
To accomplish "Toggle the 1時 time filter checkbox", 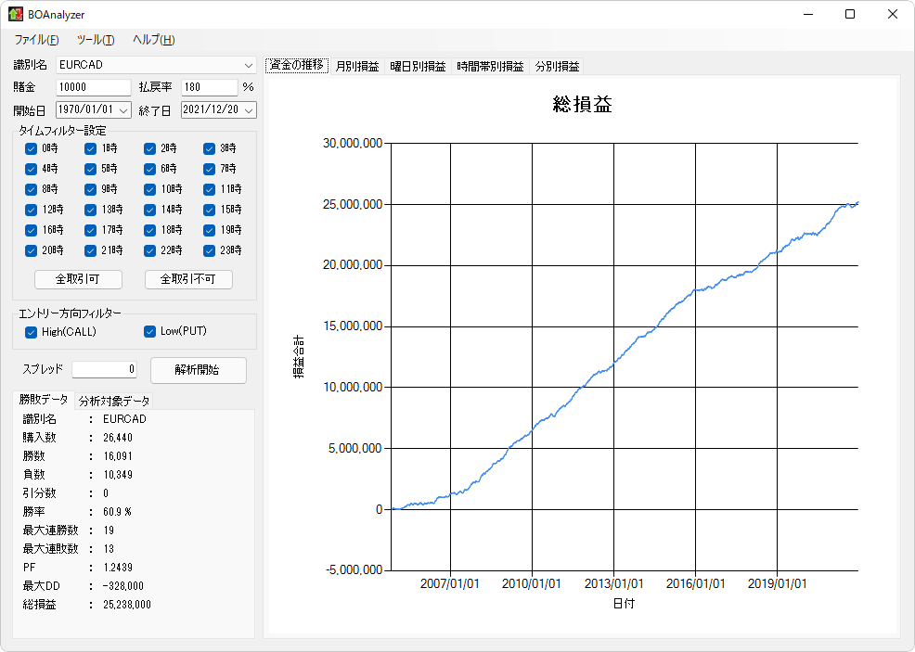I will (90, 148).
